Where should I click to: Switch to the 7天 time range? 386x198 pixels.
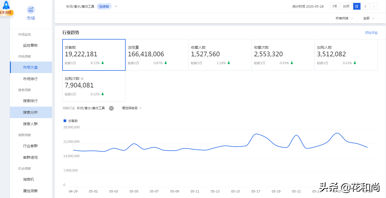335,7
